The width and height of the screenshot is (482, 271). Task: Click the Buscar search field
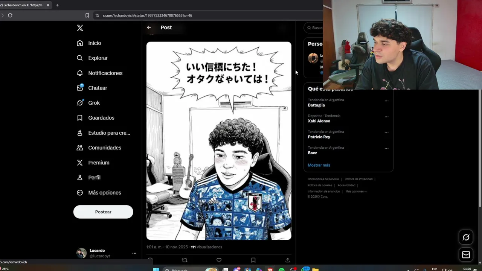click(313, 27)
